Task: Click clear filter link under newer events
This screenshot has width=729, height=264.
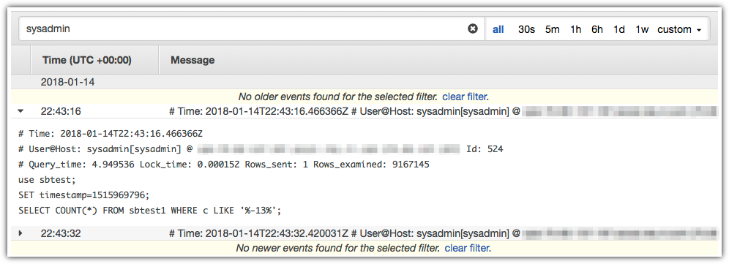Action: coord(468,248)
